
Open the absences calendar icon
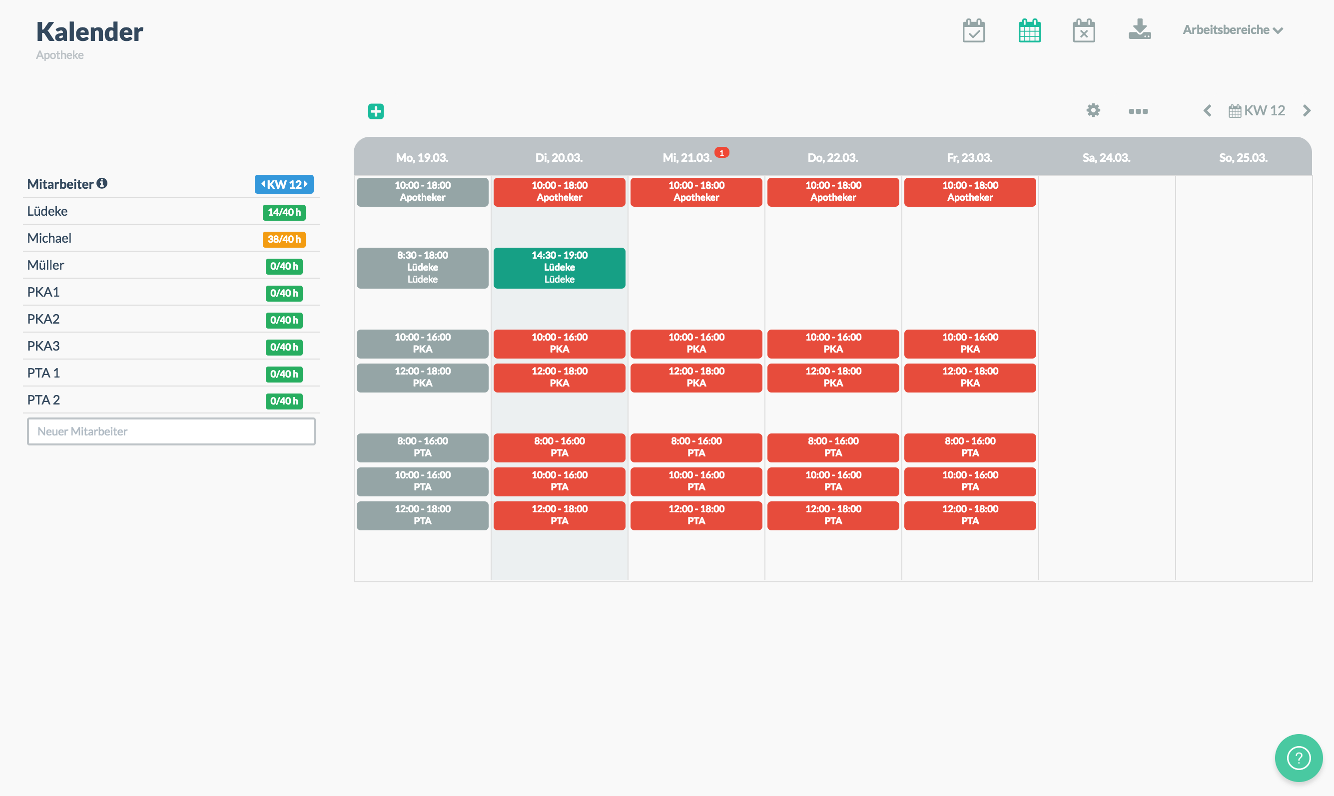point(1084,30)
